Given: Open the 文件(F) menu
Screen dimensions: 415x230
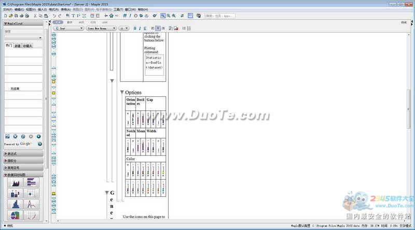Looking at the screenshot, I should tap(7, 9).
